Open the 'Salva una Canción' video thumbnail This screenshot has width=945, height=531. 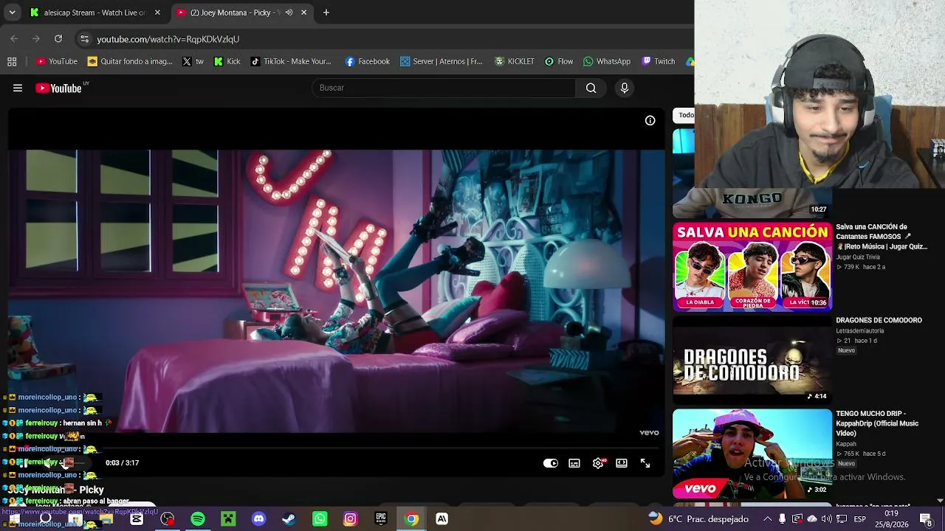click(752, 267)
